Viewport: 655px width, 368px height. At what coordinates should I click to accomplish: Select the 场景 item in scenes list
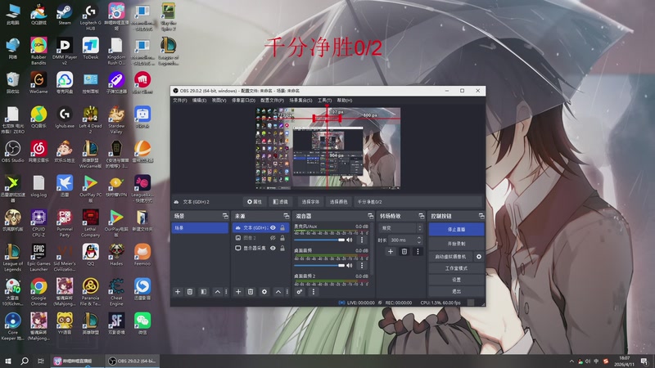pyautogui.click(x=200, y=228)
